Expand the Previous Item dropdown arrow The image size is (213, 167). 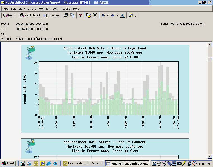[107, 16]
